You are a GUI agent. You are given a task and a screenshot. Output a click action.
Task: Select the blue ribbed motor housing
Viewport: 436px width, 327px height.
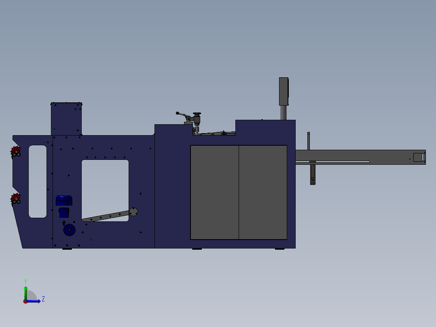point(64,201)
